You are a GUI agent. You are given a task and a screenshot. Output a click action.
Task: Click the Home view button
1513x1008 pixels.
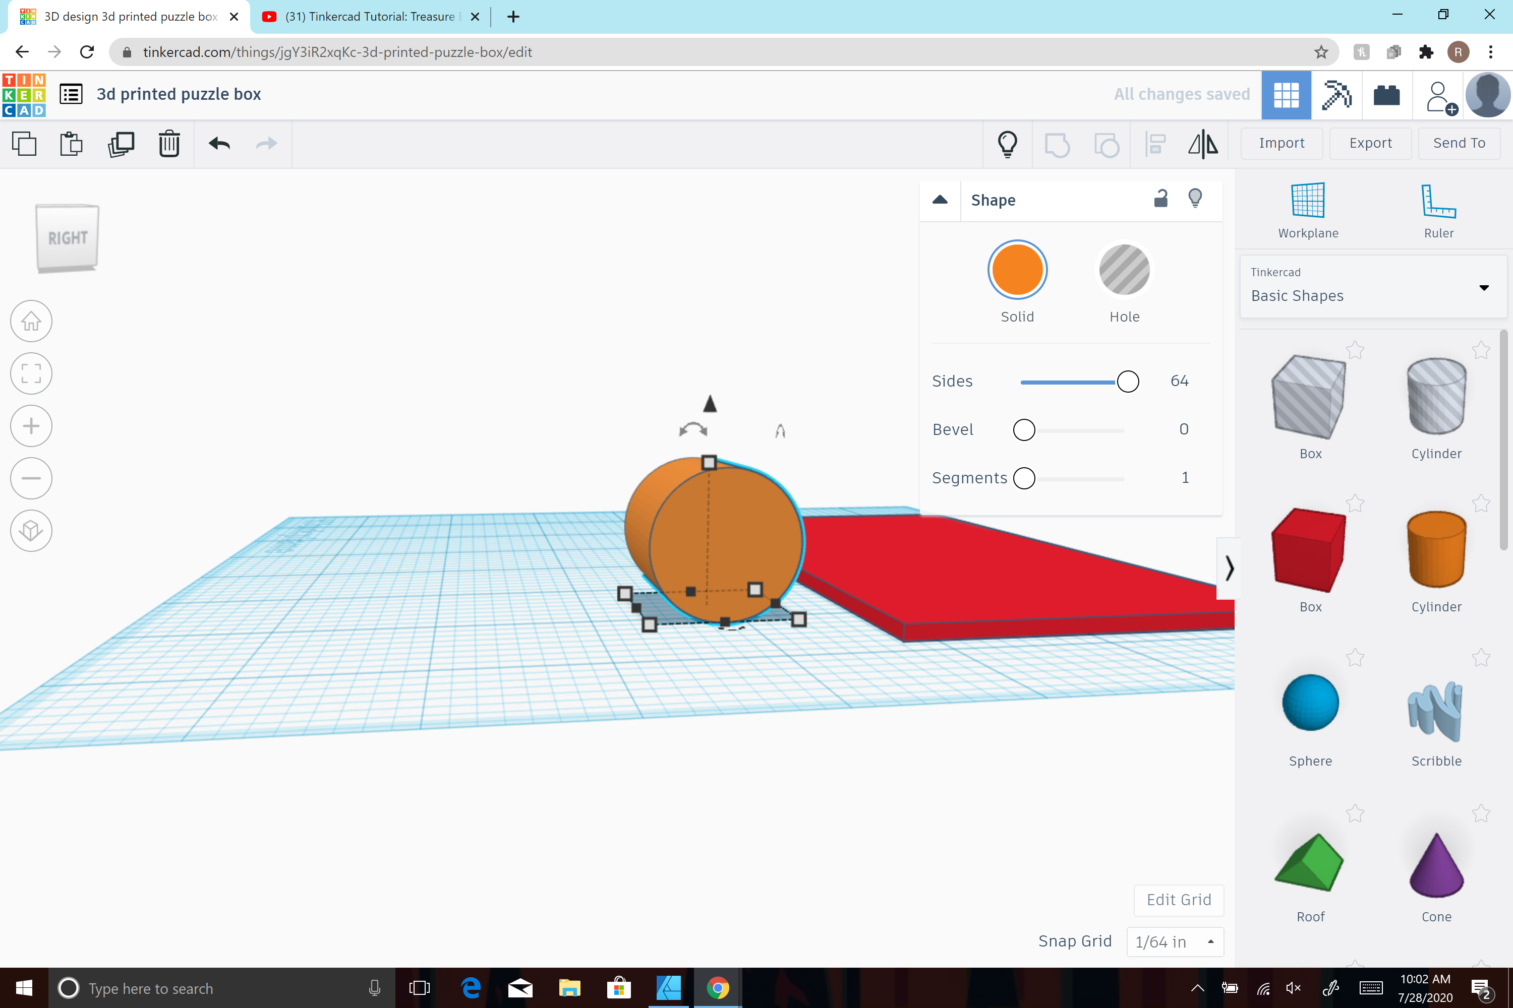pos(31,321)
